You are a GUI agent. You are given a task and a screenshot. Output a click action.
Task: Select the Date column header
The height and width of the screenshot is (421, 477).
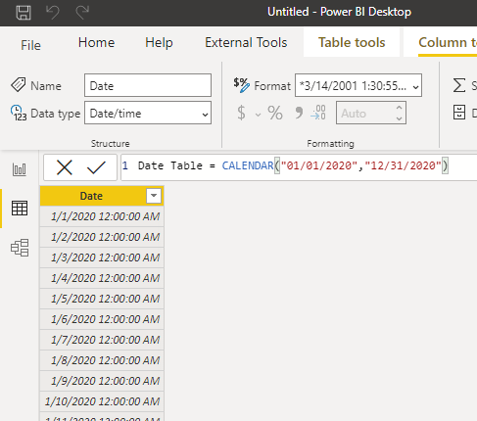[x=91, y=196]
